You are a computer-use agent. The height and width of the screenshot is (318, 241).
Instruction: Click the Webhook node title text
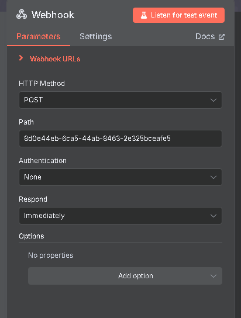[53, 15]
